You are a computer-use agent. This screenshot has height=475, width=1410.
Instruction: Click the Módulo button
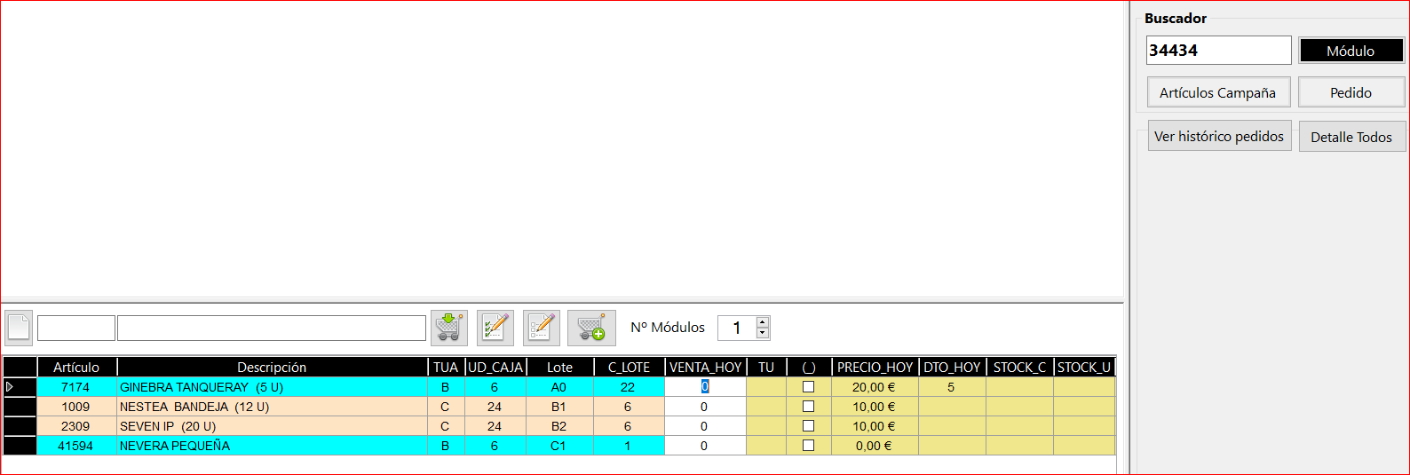point(1351,51)
